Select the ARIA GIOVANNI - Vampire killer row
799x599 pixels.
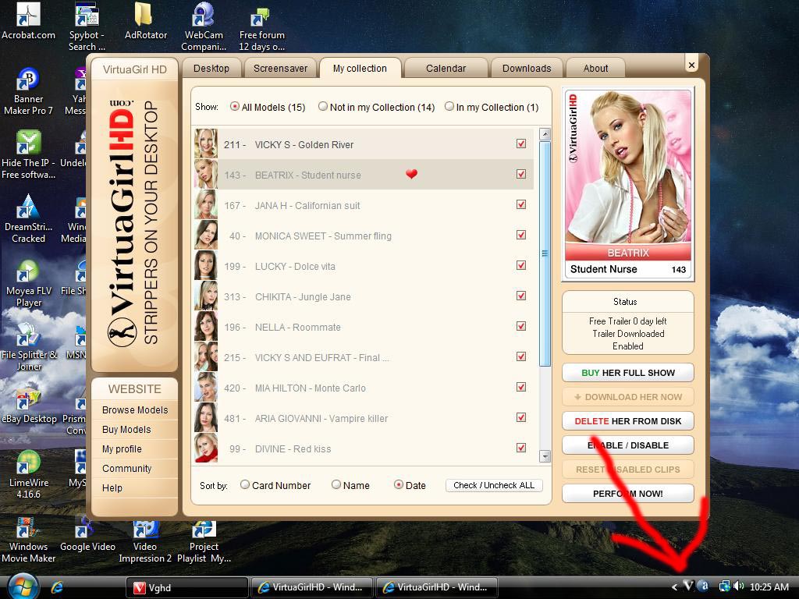point(363,418)
